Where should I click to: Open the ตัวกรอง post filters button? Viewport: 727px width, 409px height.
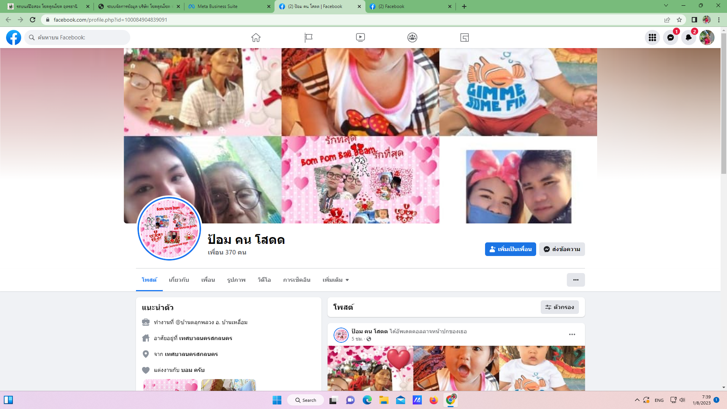pyautogui.click(x=559, y=307)
